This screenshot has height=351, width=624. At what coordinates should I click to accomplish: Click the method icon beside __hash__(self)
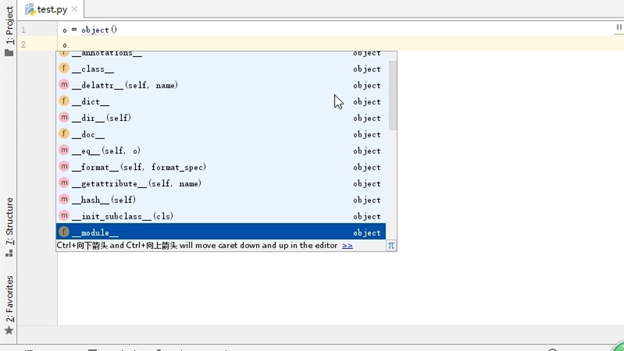click(x=64, y=200)
